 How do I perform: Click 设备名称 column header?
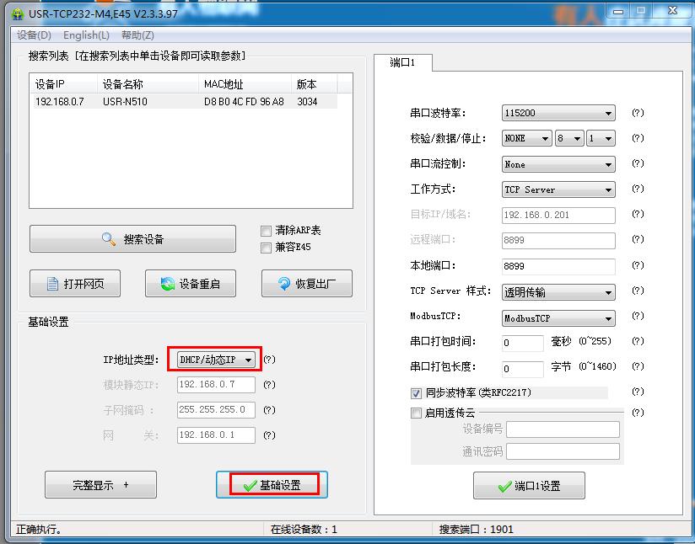point(148,83)
